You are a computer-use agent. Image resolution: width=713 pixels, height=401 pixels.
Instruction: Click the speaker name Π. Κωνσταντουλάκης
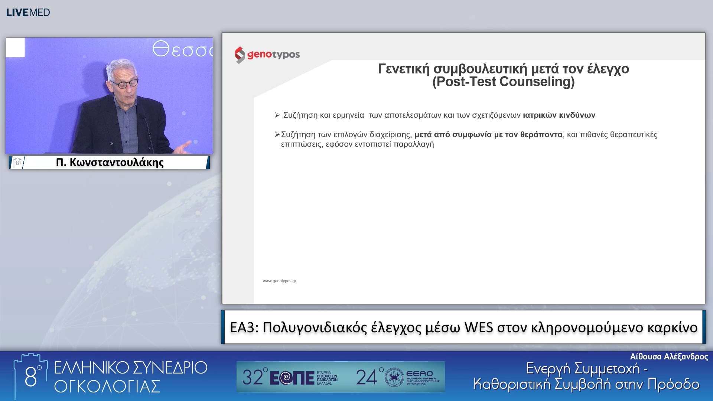click(x=110, y=162)
